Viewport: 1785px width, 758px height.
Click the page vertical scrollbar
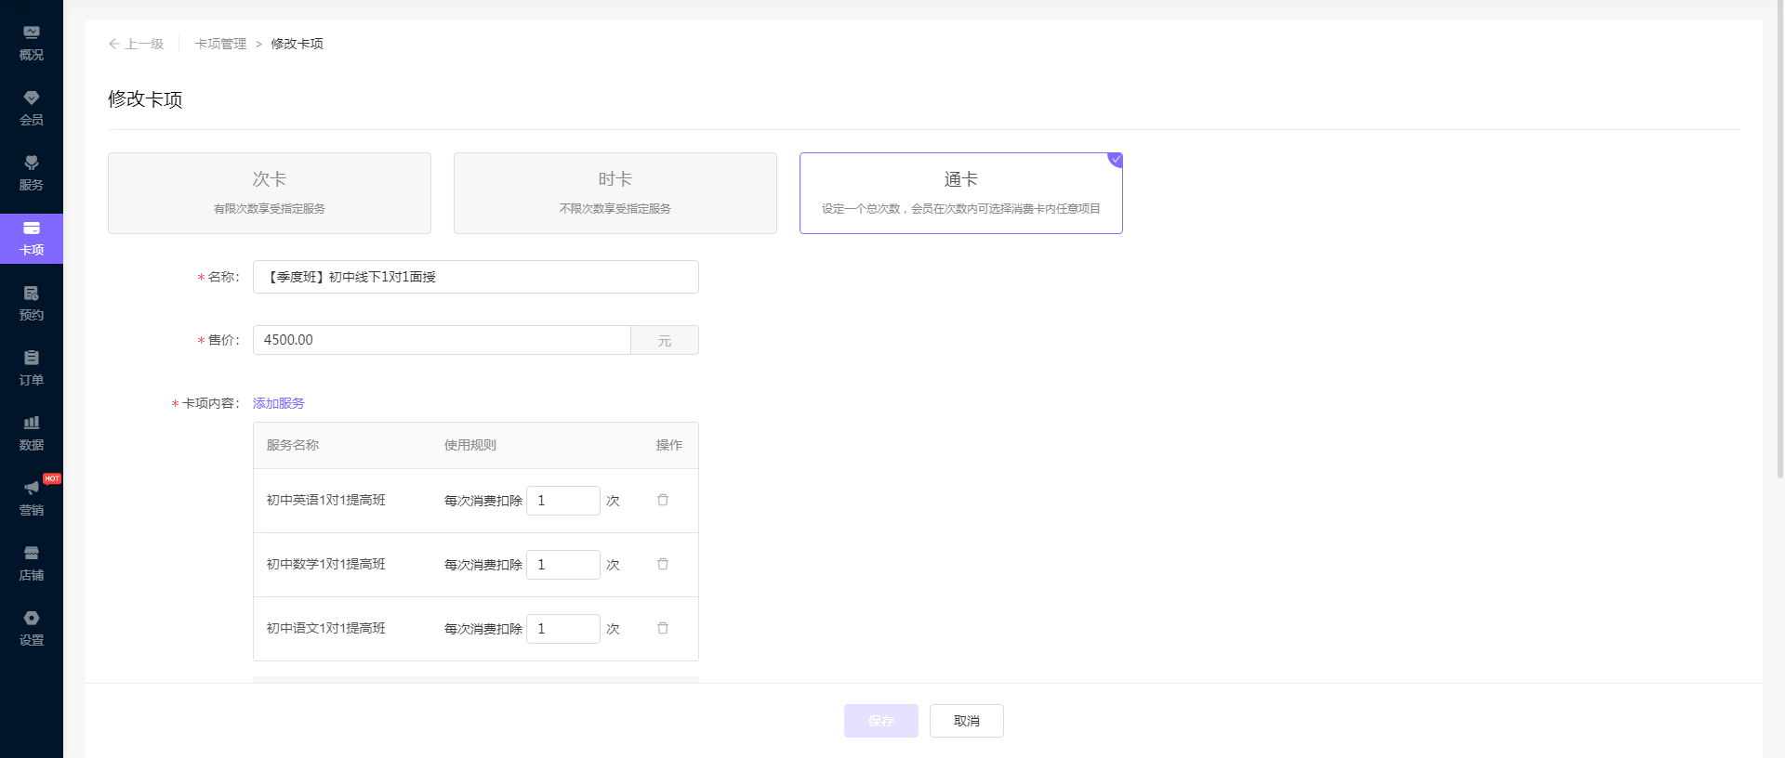(1779, 242)
